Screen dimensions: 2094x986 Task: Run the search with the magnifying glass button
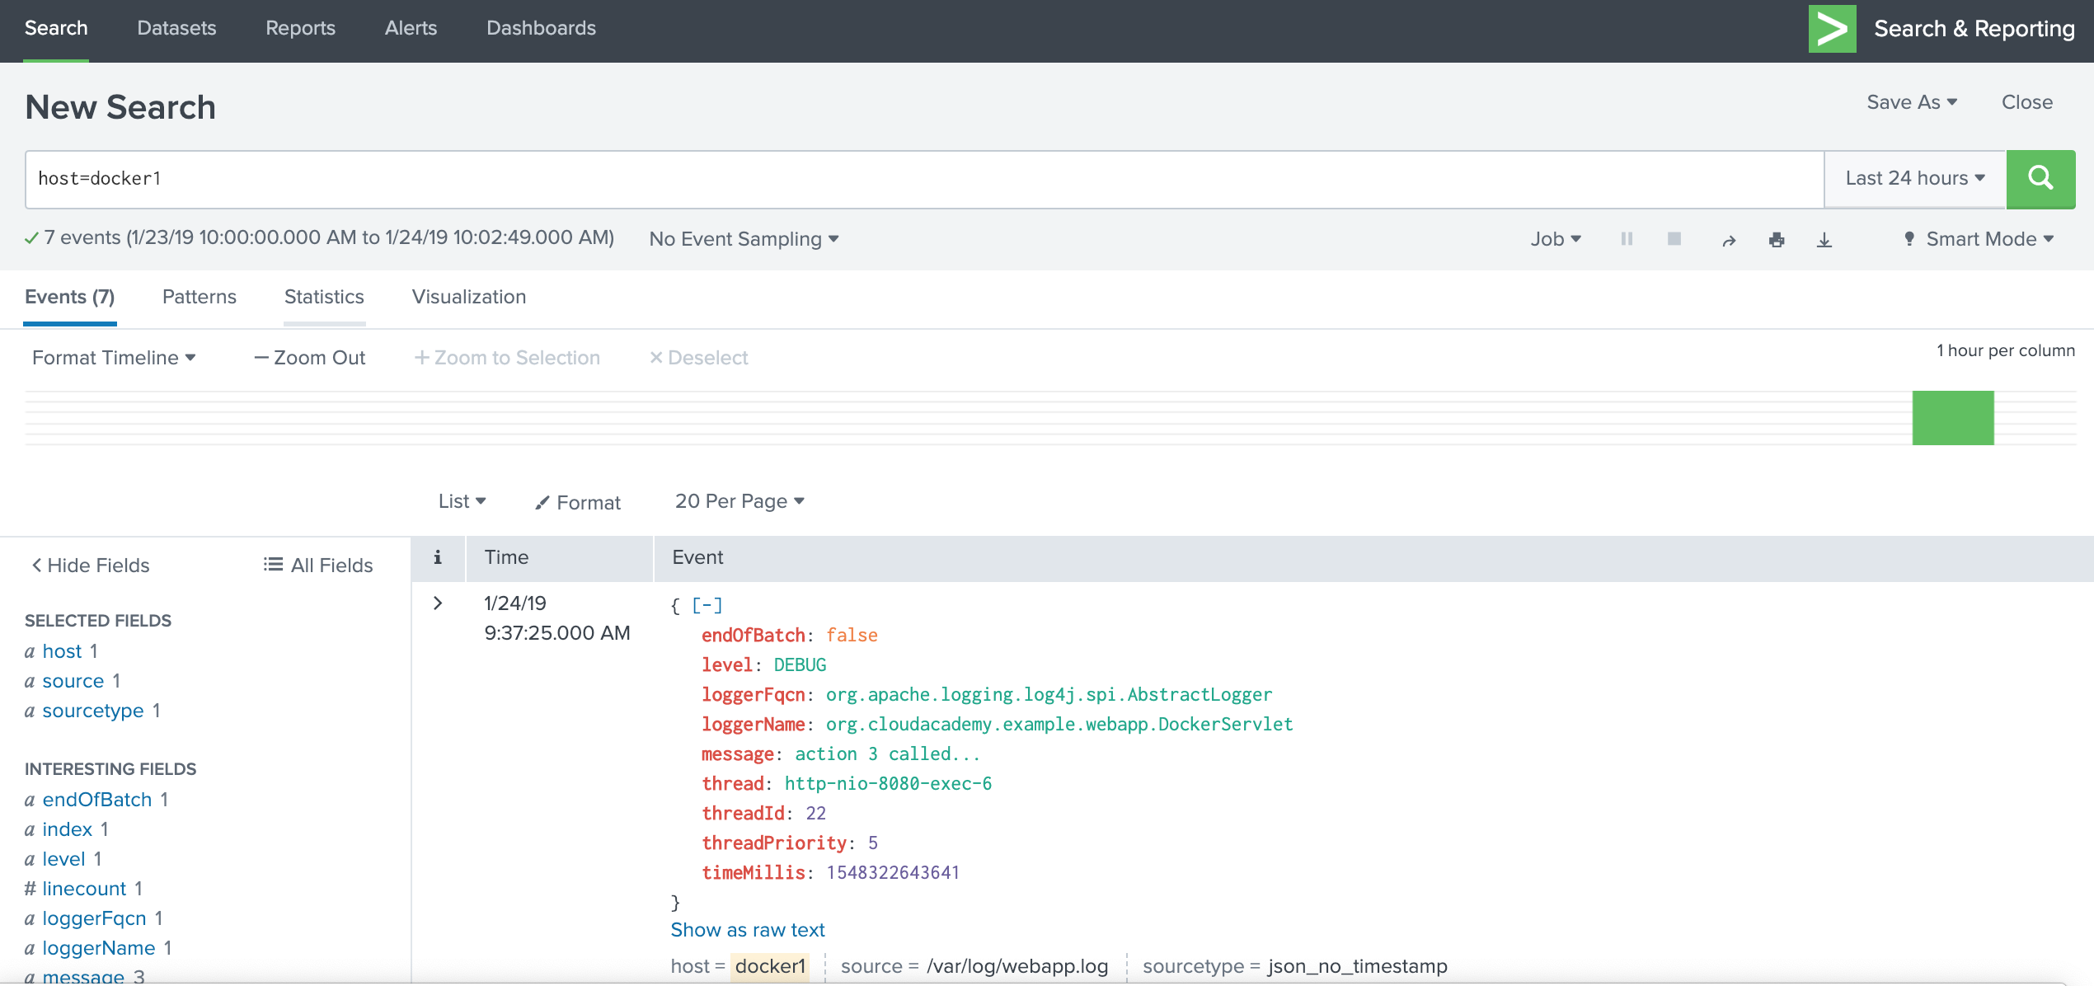tap(2040, 178)
